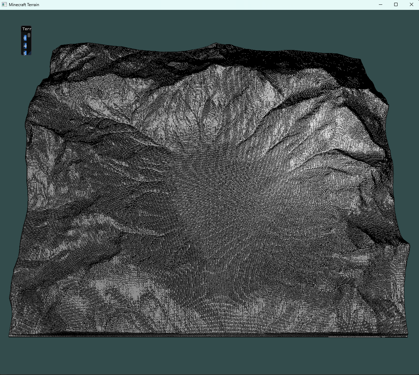
Task: Click the panel's vertical scrollbar handle
Action: pos(29,35)
